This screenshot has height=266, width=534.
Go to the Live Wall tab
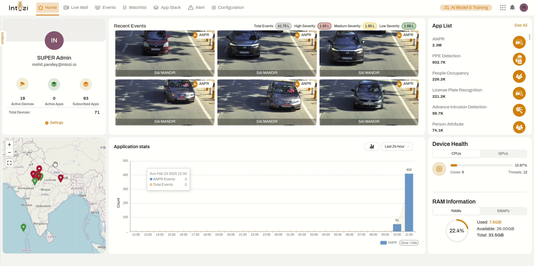click(x=76, y=7)
